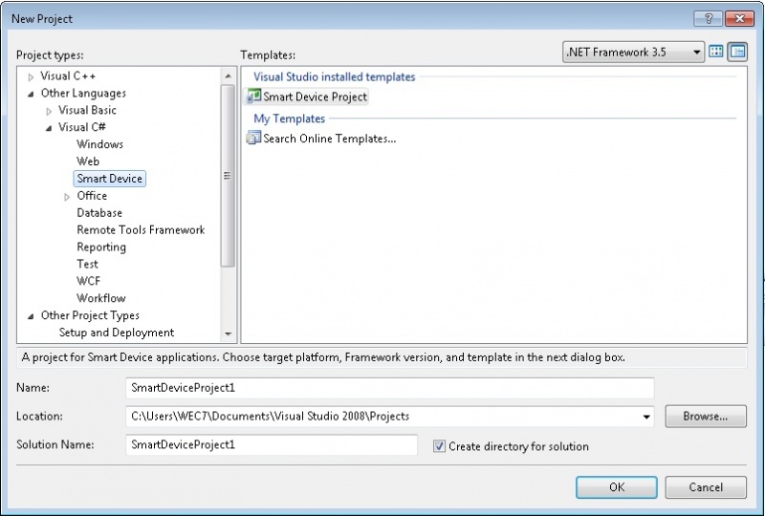Open the Location path dropdown arrow
765x516 pixels.
(646, 417)
